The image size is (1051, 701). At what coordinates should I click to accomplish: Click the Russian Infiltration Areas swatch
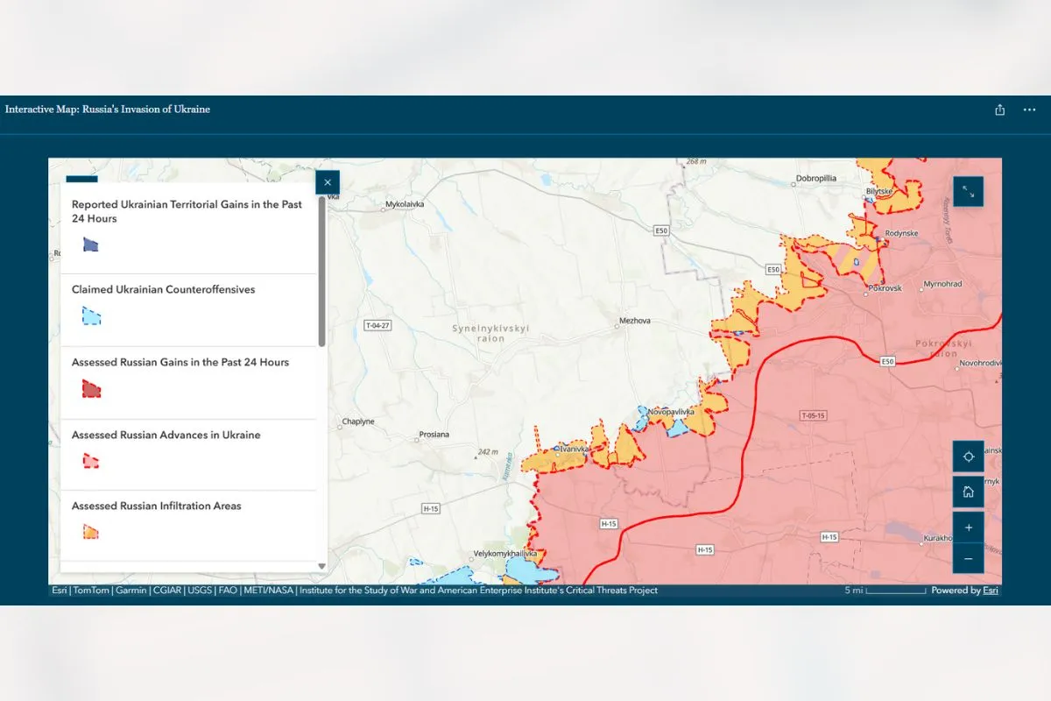[91, 531]
